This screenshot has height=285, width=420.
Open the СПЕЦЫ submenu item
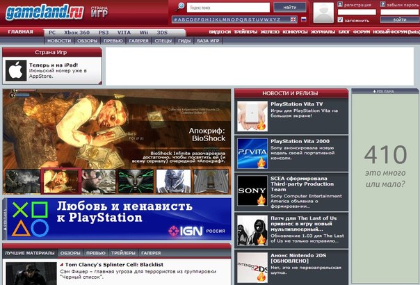pos(163,41)
